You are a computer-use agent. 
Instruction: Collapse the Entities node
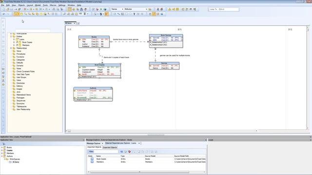[x=11, y=36]
